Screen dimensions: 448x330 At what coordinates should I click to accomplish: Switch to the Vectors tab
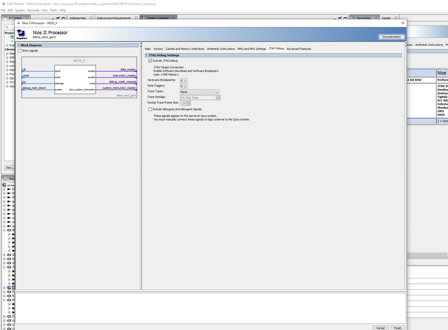pyautogui.click(x=158, y=49)
